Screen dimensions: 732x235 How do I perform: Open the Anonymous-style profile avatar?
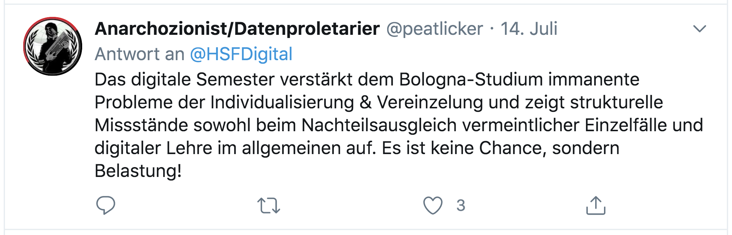(x=53, y=46)
